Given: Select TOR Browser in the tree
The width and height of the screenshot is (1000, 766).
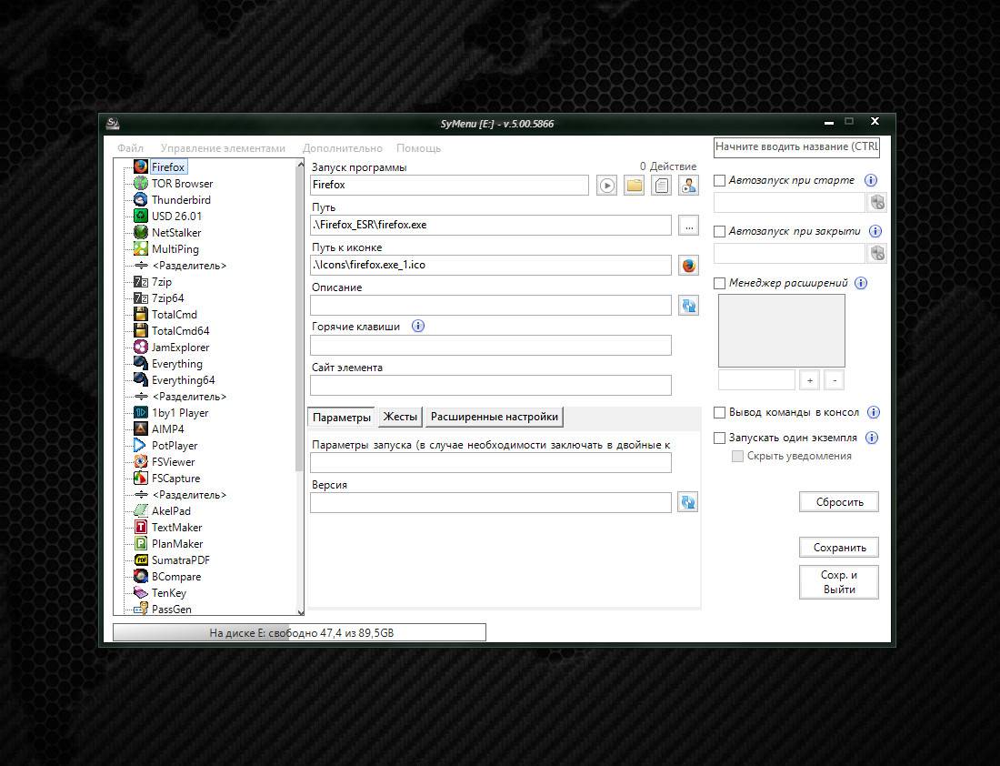Looking at the screenshot, I should click(x=182, y=184).
